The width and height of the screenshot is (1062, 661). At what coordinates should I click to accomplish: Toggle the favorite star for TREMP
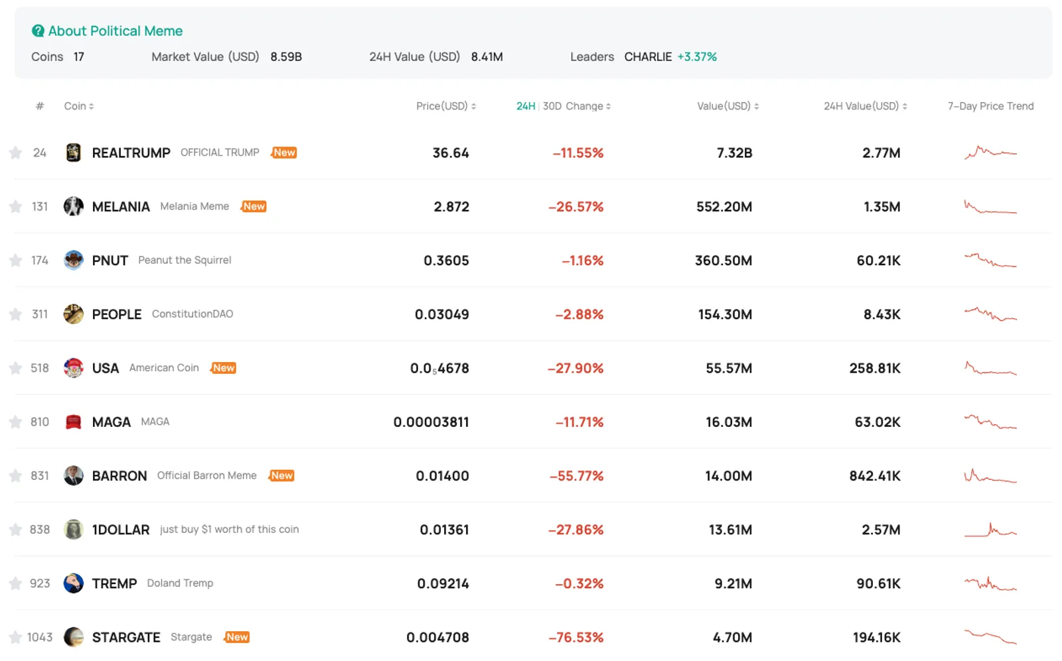pos(15,583)
